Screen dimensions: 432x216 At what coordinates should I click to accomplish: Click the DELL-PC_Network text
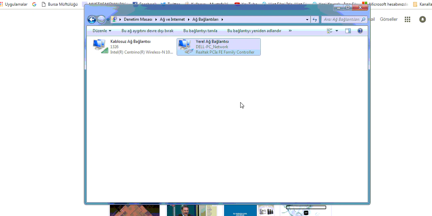tap(212, 47)
